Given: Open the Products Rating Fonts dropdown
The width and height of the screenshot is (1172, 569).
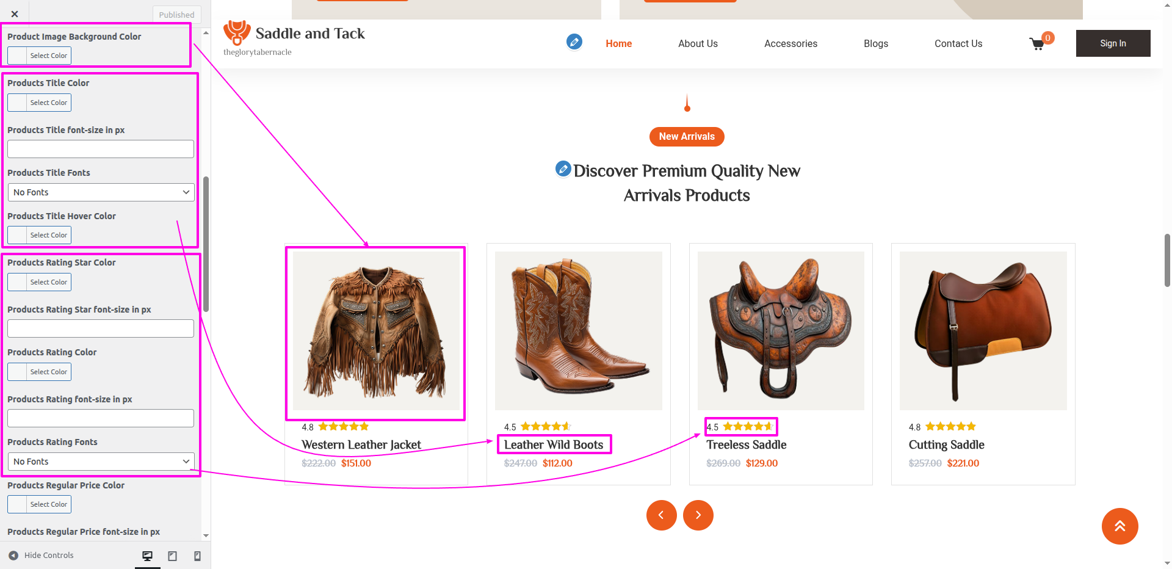Looking at the screenshot, I should coord(101,462).
